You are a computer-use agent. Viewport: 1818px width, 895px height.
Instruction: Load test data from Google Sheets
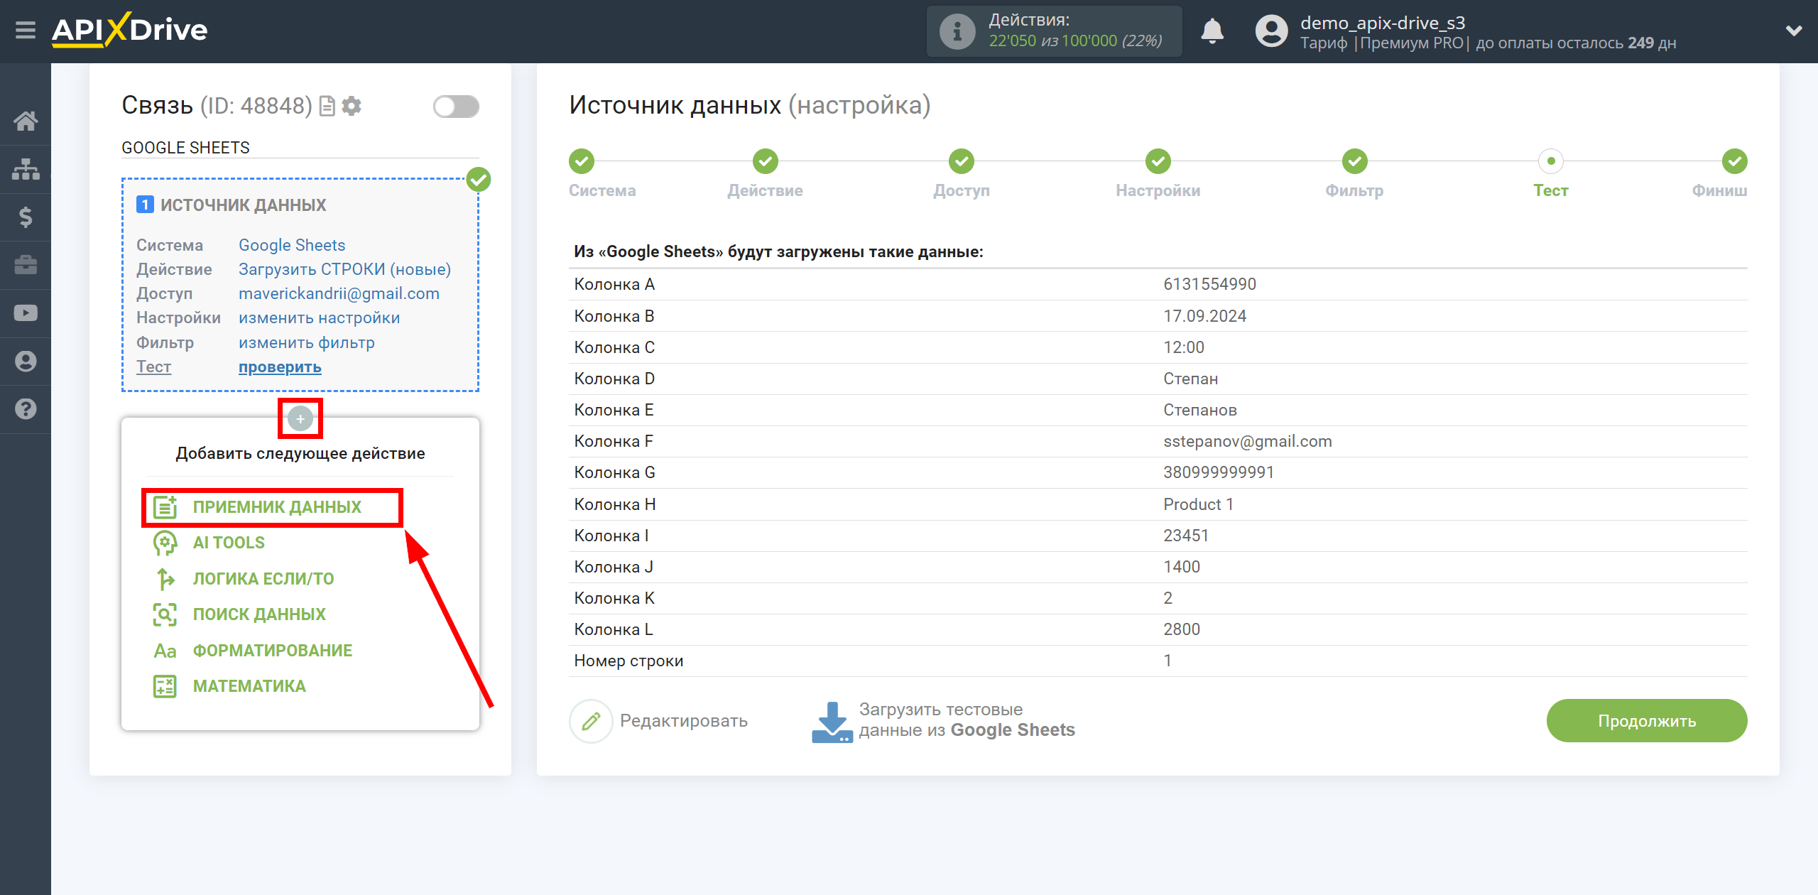coord(943,720)
